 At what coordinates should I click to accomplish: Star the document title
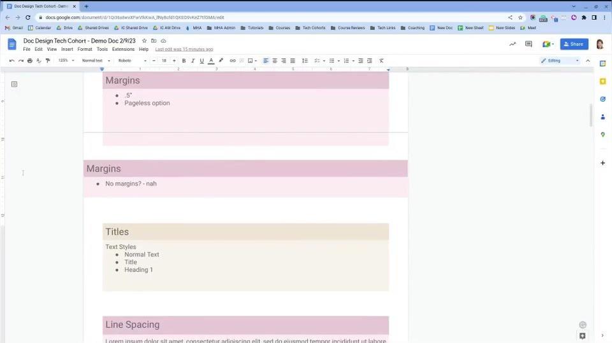pos(144,41)
